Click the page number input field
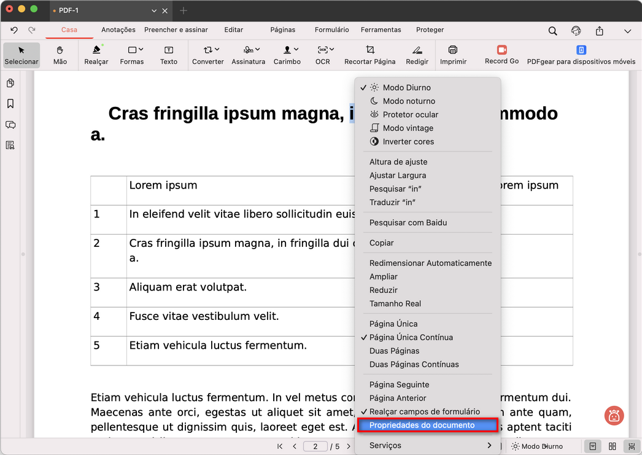This screenshot has height=455, width=642. pos(315,446)
